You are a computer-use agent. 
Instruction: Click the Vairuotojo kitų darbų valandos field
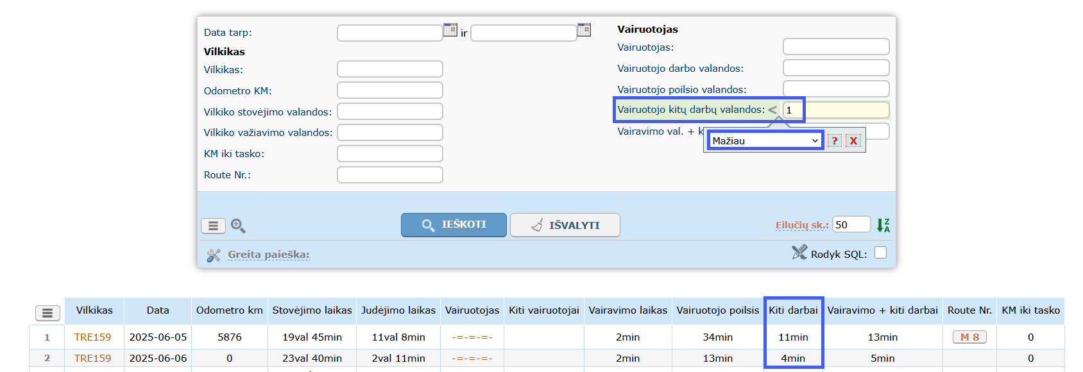(836, 110)
